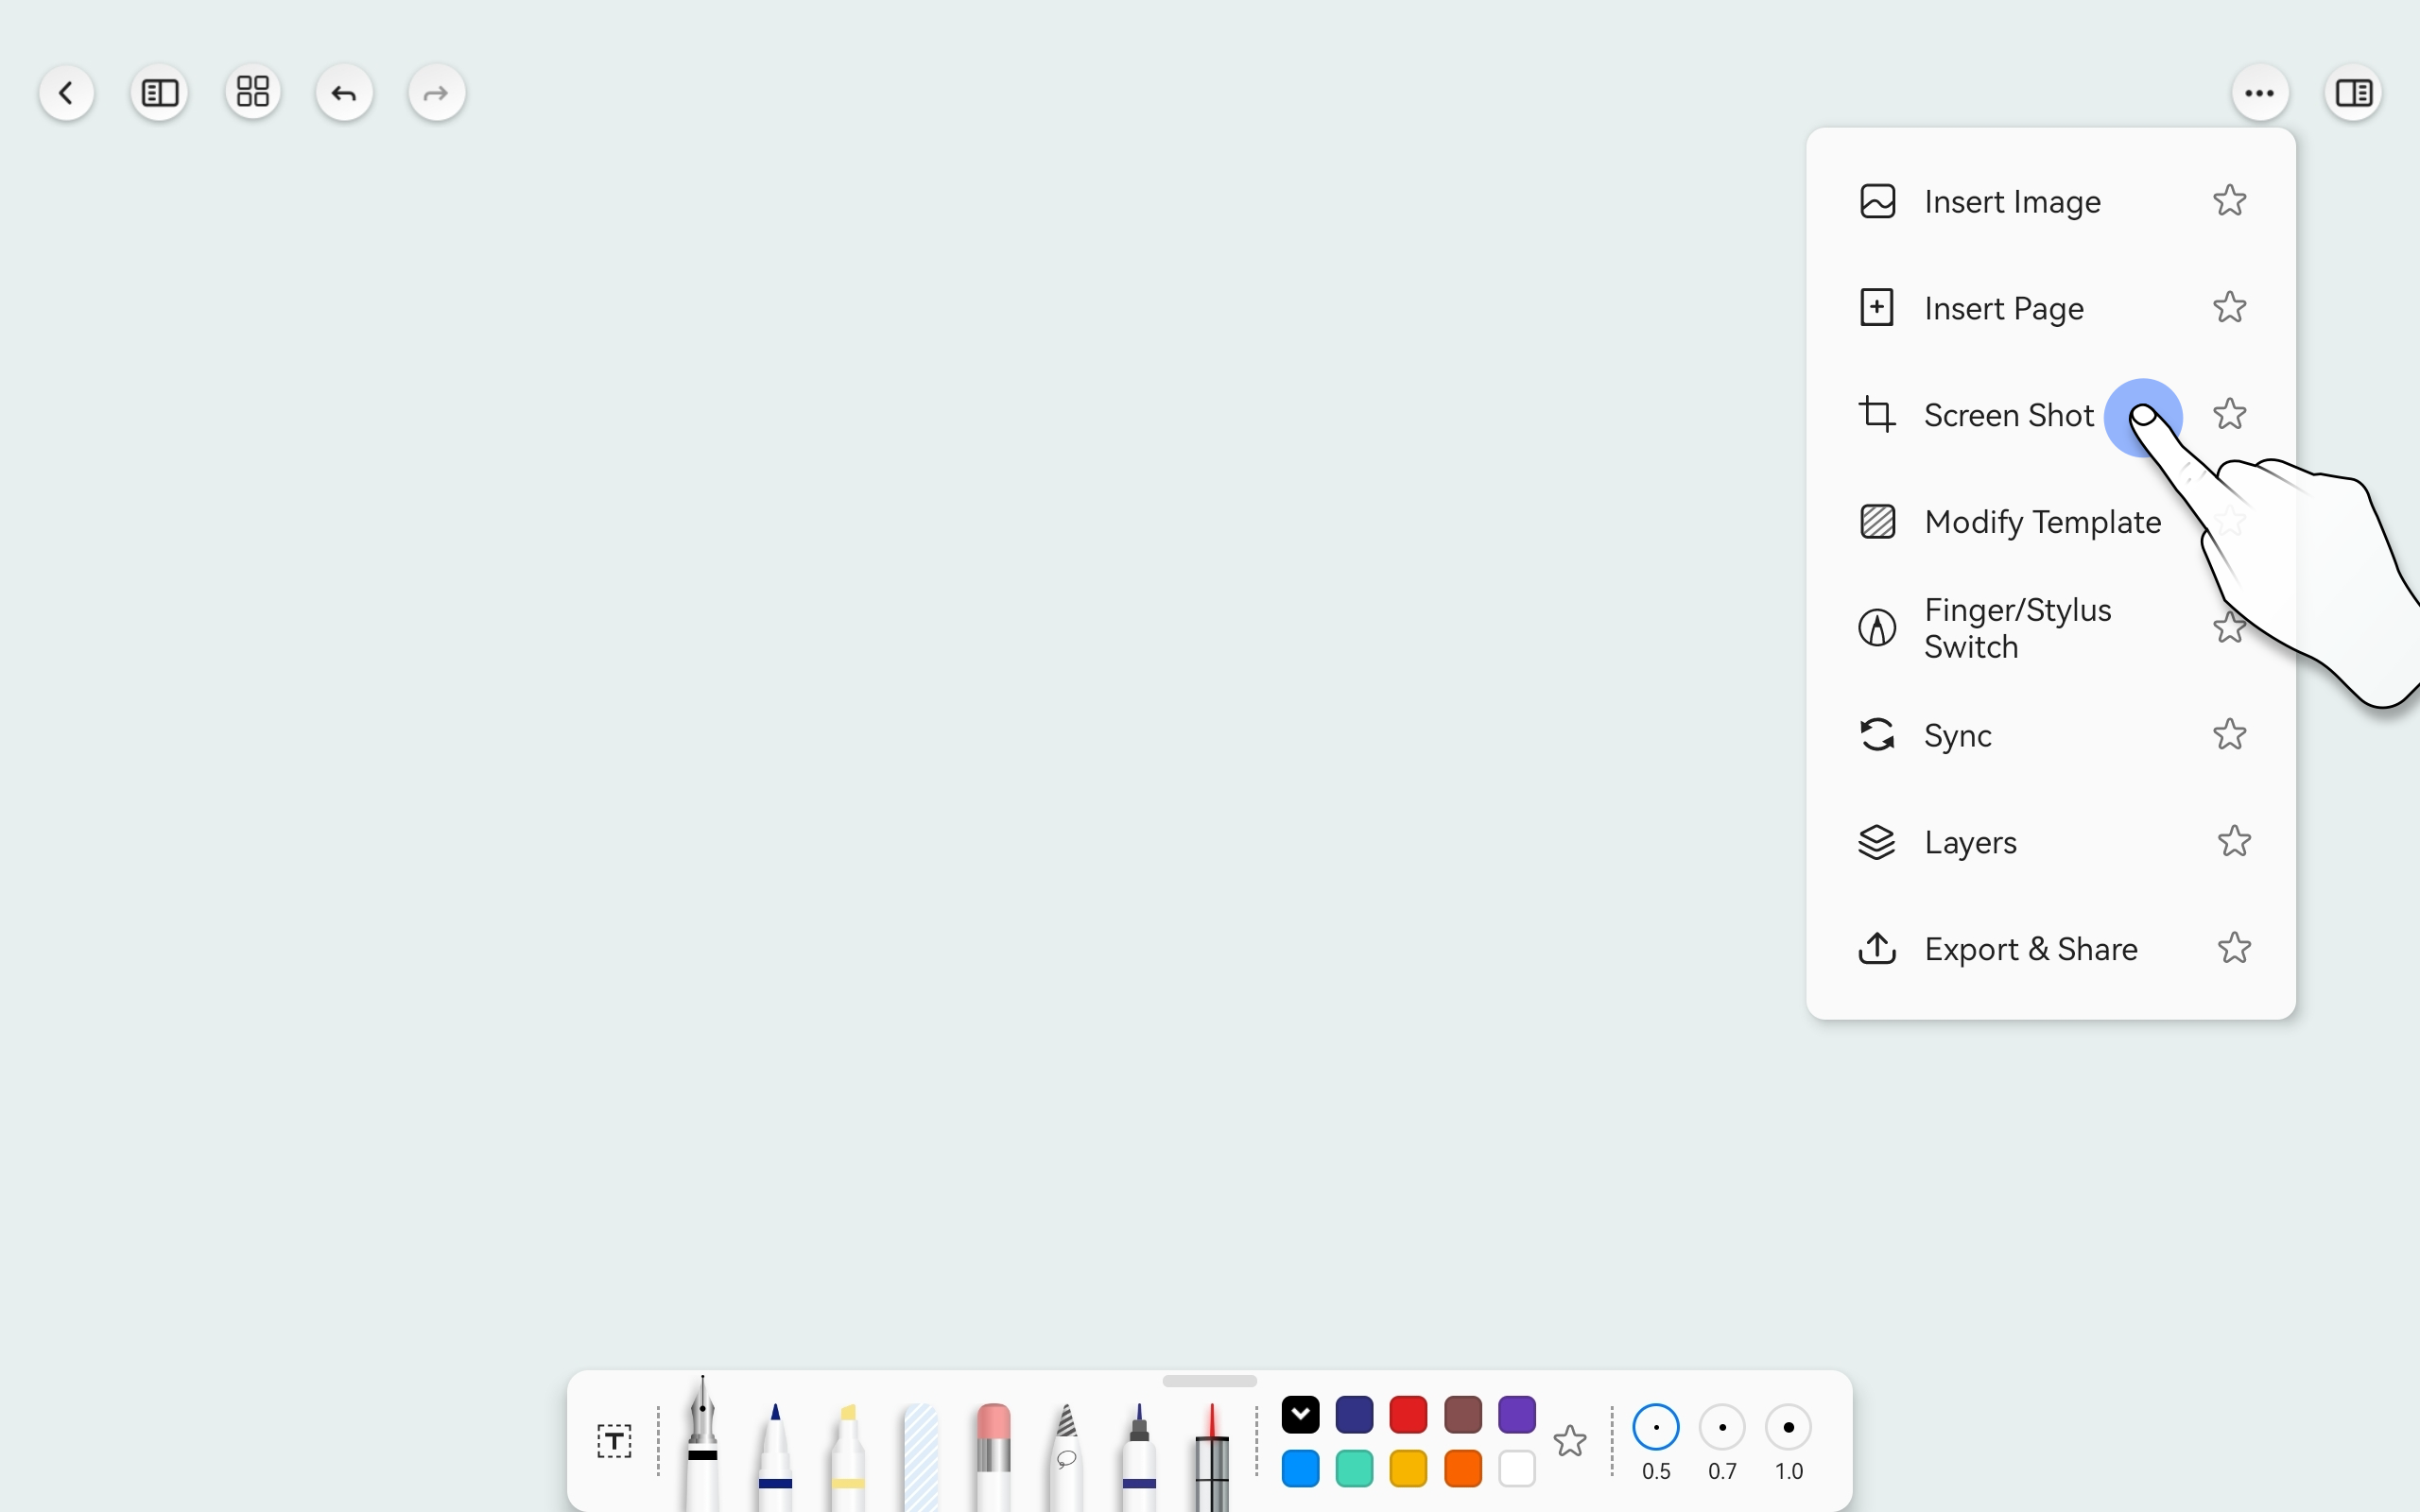This screenshot has width=2420, height=1512.
Task: Open the three-dot more options menu
Action: [x=2259, y=93]
